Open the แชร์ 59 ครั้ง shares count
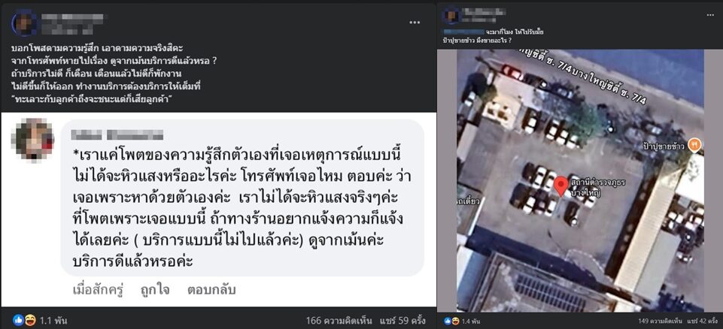This screenshot has height=329, width=723. point(403,320)
